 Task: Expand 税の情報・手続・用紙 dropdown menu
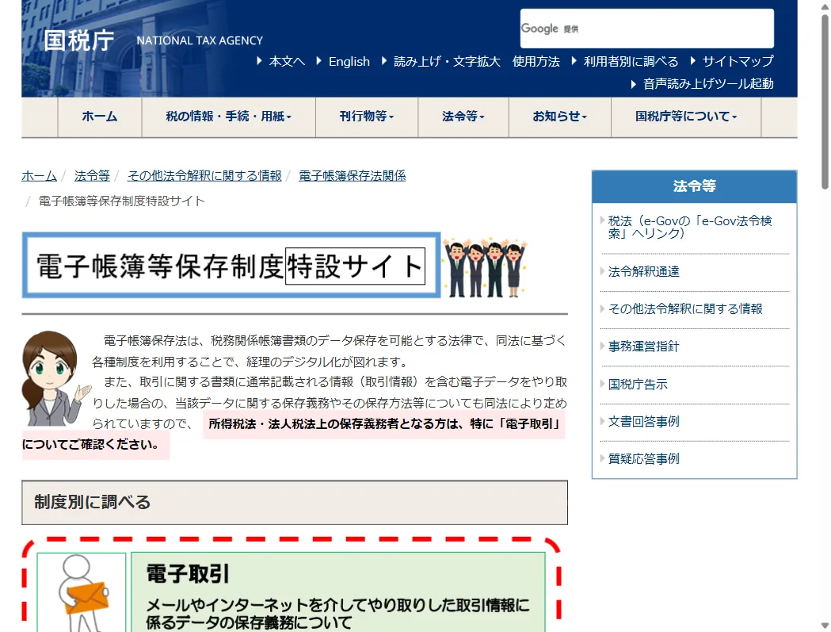coord(228,117)
